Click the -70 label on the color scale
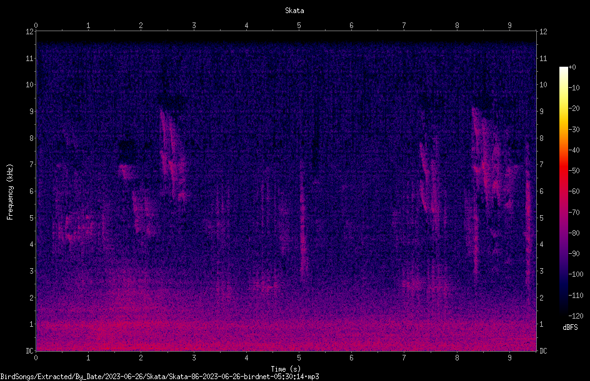Screen dimensions: 590x381 574,213
